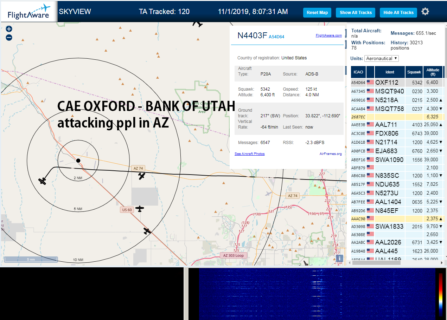The image size is (447, 320).
Task: Select AAAC90 highlighted row
Action: [x=397, y=218]
